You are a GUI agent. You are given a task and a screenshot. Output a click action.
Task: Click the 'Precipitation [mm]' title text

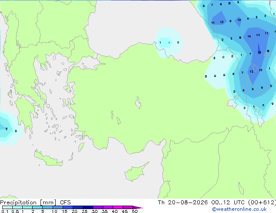(28, 203)
